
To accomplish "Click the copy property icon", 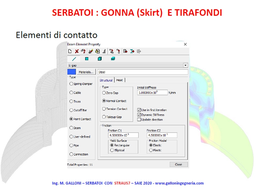I will 98,51.
